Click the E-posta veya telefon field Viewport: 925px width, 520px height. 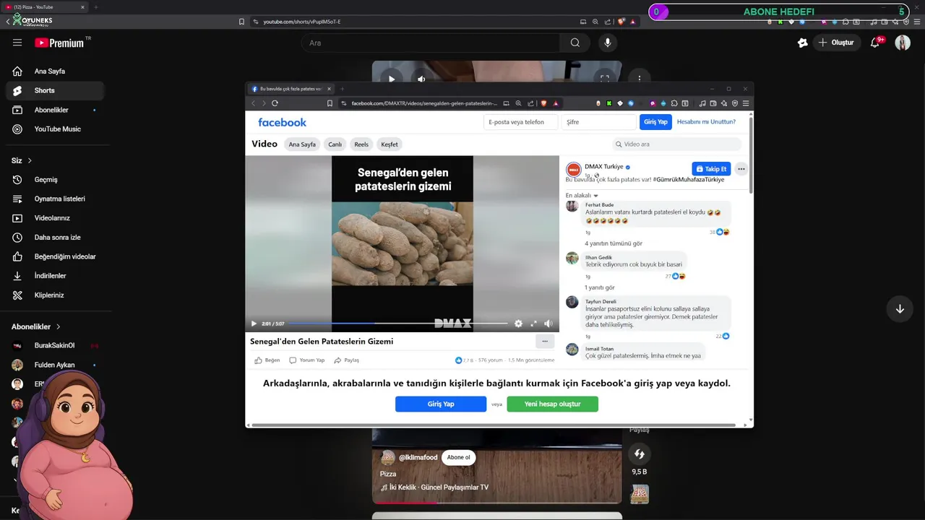(x=520, y=122)
